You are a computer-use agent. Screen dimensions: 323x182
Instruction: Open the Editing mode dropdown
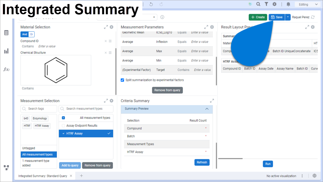[307, 4]
